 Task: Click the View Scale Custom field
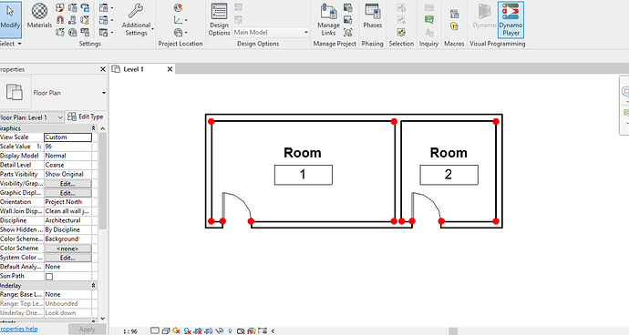[x=67, y=137]
